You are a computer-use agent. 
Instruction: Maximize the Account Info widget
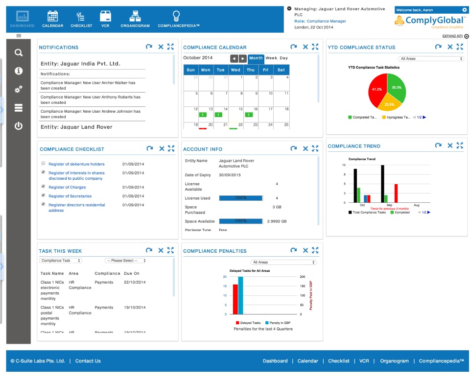[x=315, y=148]
